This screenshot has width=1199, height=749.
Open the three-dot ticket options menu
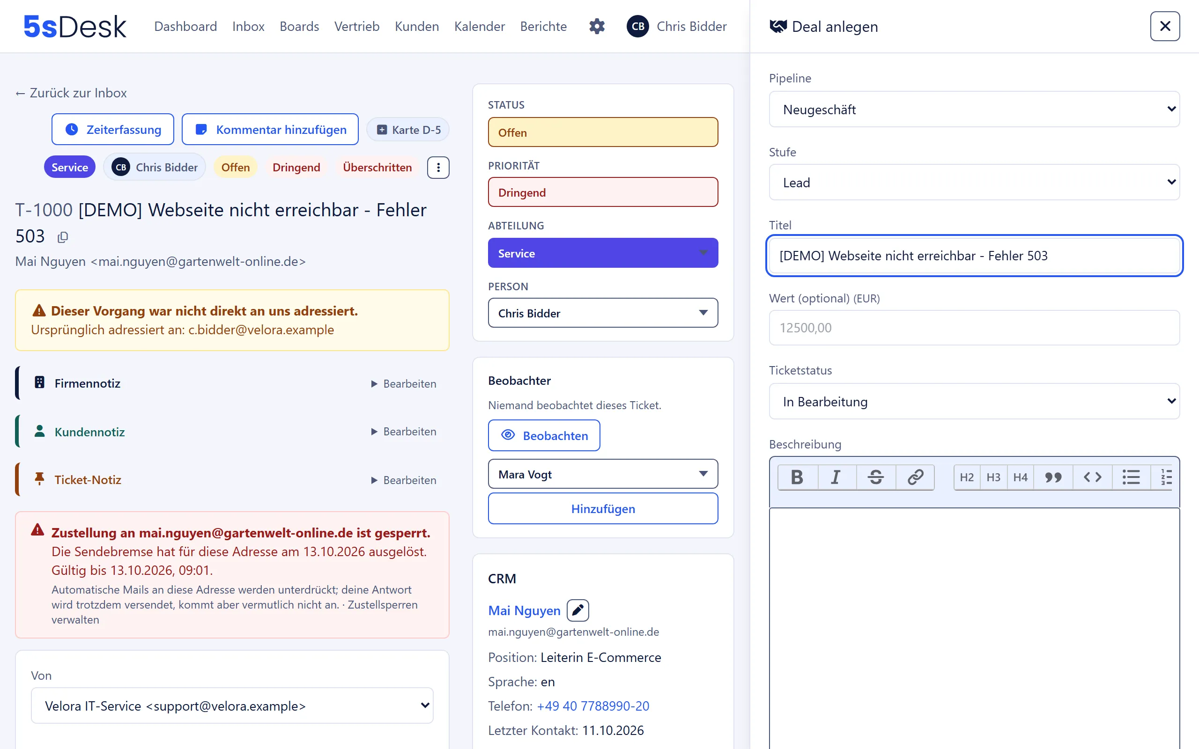(438, 168)
